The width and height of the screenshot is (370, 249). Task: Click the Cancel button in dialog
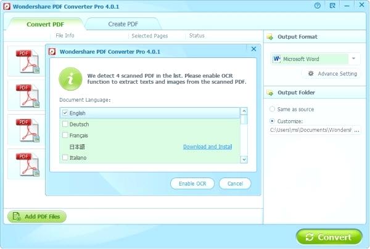235,184
